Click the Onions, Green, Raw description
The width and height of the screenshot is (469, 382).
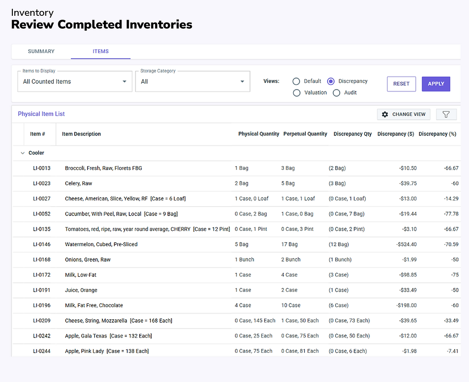[88, 259]
